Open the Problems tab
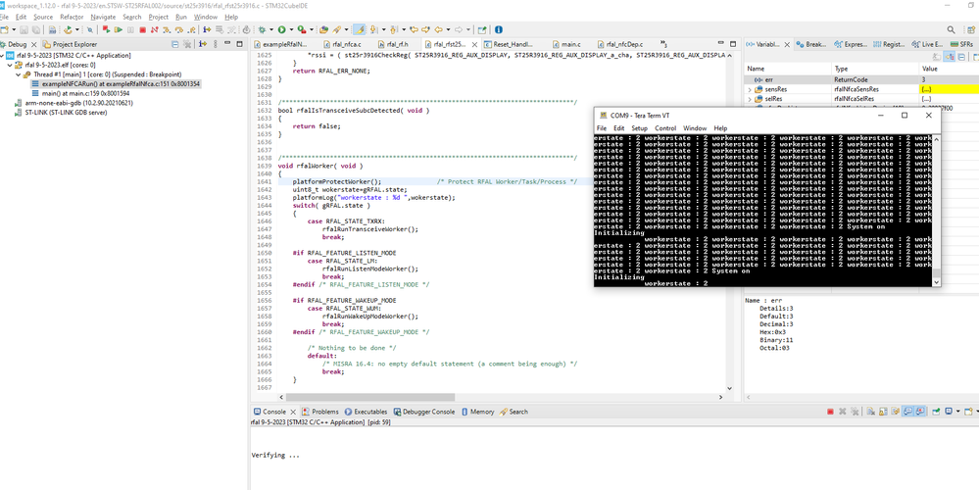The height and width of the screenshot is (490, 979). [x=320, y=412]
